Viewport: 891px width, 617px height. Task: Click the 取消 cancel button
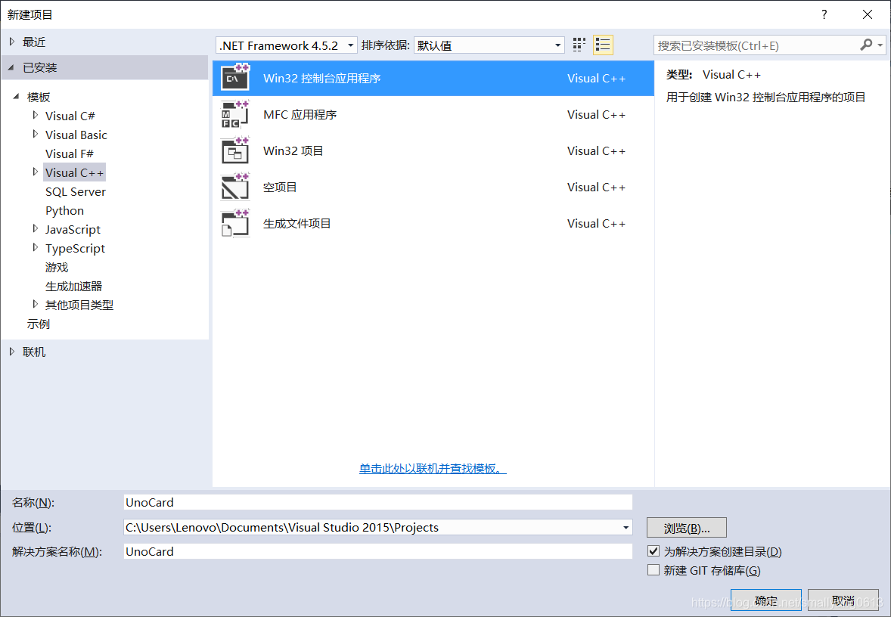[843, 600]
